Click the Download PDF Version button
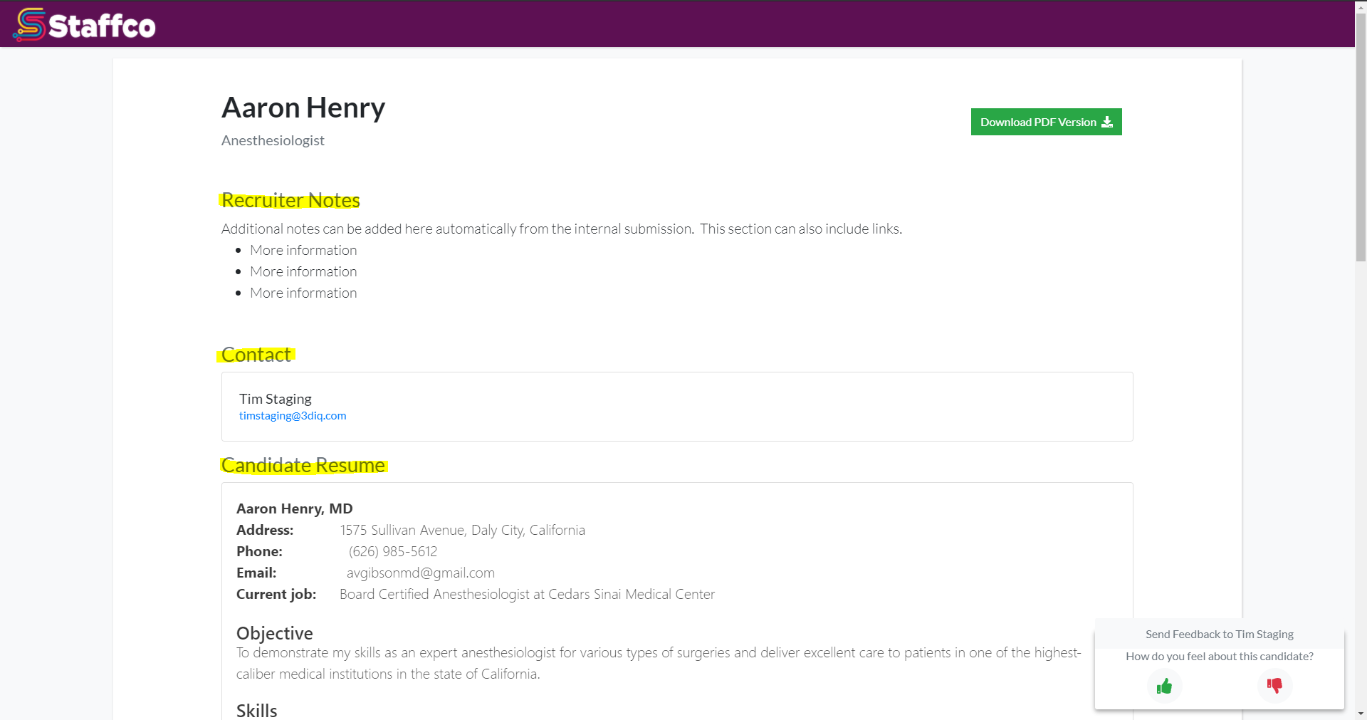 [x=1046, y=122]
